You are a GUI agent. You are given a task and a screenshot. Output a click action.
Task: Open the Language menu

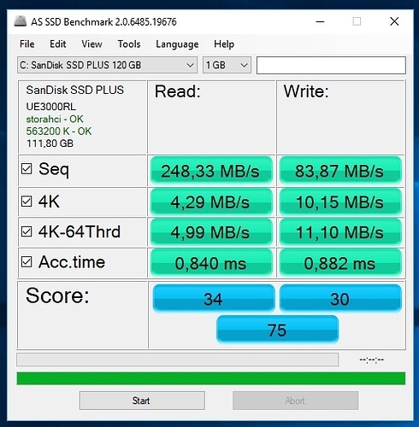(177, 44)
